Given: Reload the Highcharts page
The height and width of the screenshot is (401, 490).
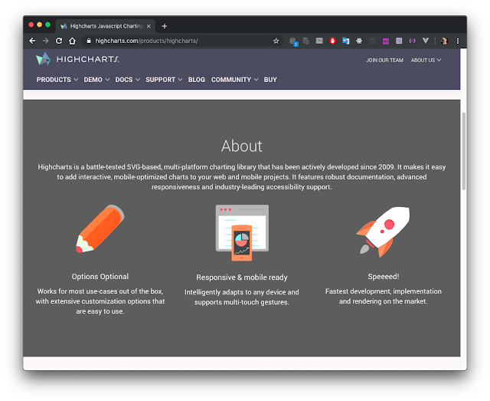Looking at the screenshot, I should [59, 41].
